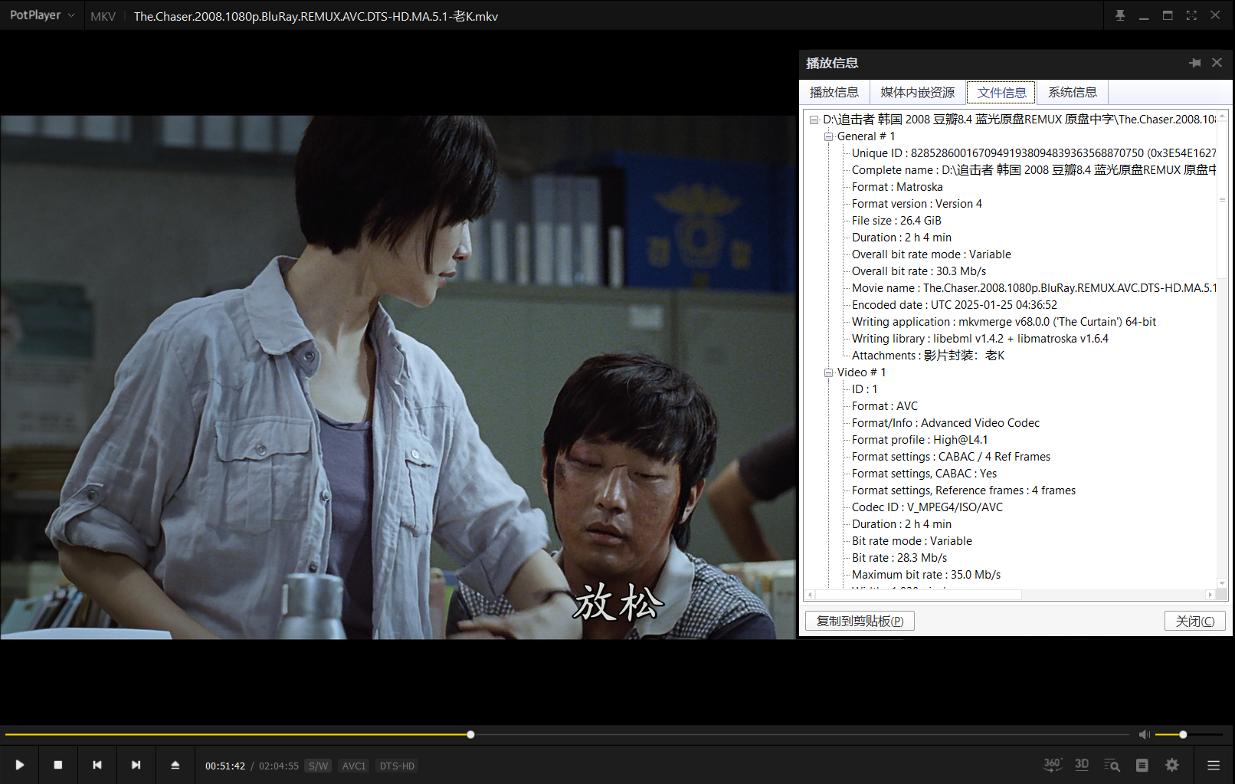Select 'Format profile : High@L4.1' row
This screenshot has width=1235, height=784.
coord(919,440)
